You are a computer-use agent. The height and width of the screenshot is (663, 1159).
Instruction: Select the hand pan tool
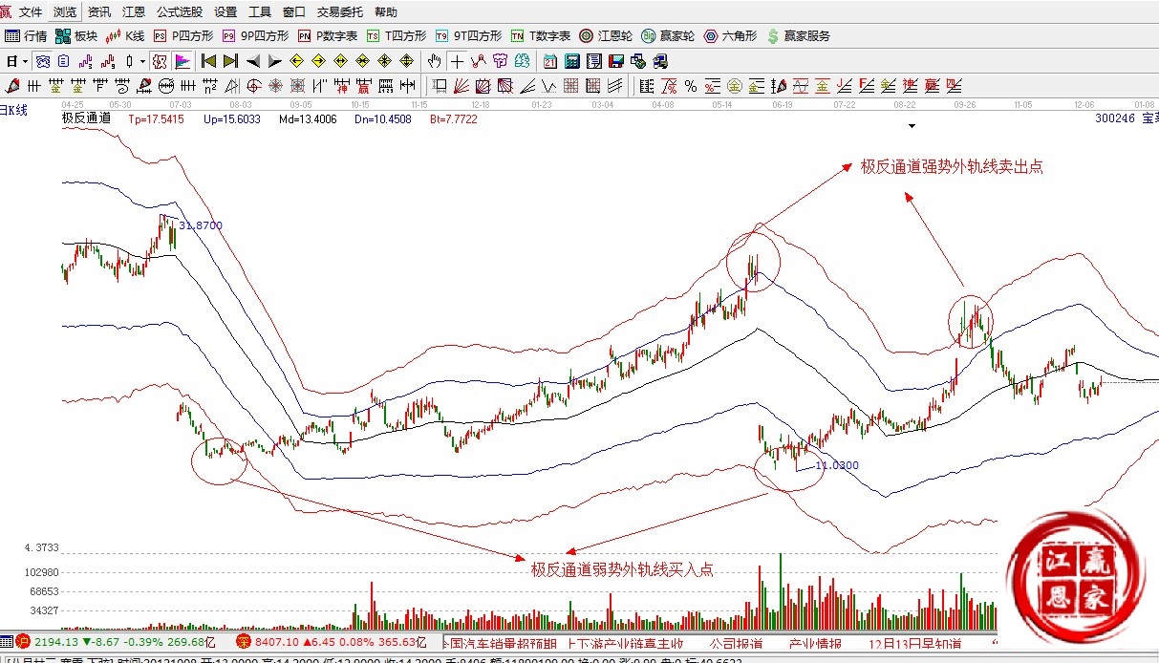(x=435, y=61)
